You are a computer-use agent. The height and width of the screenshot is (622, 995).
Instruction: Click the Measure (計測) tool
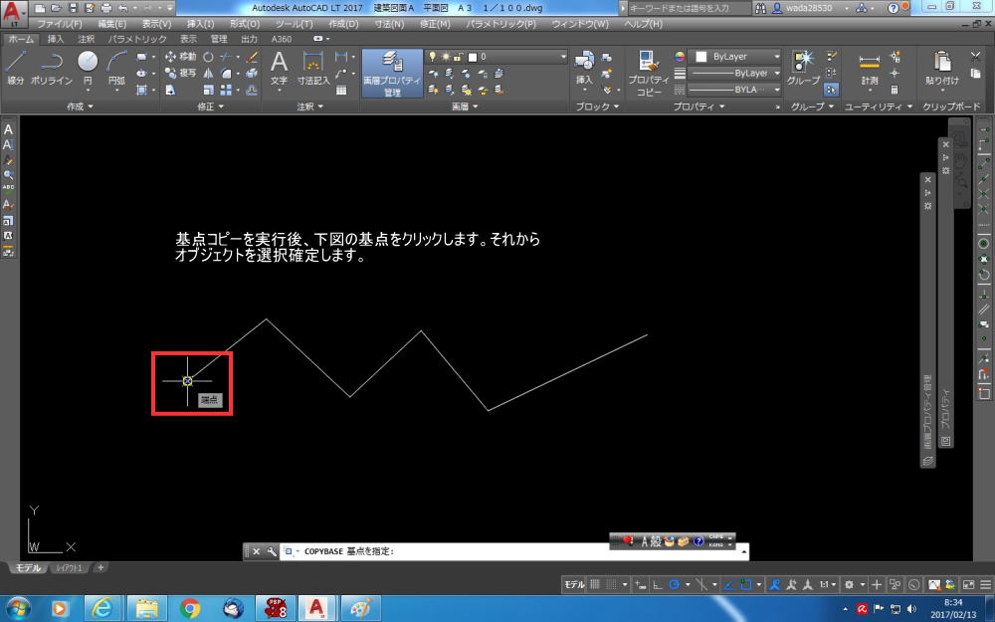click(x=870, y=69)
